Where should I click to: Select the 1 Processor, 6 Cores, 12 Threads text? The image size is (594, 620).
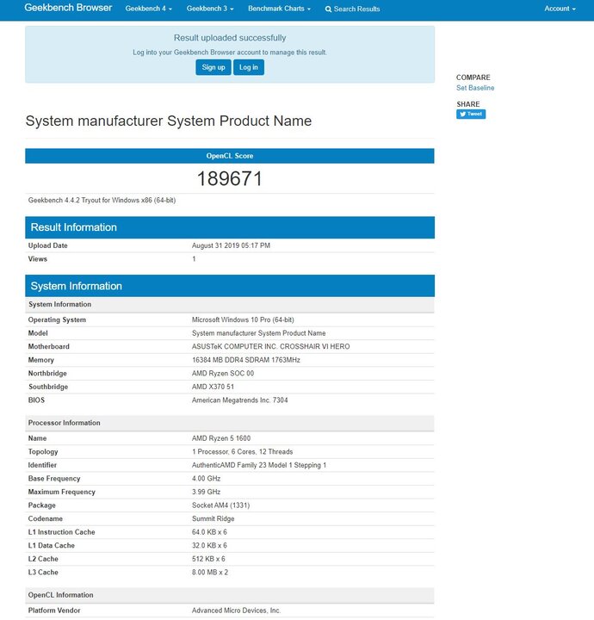point(242,452)
